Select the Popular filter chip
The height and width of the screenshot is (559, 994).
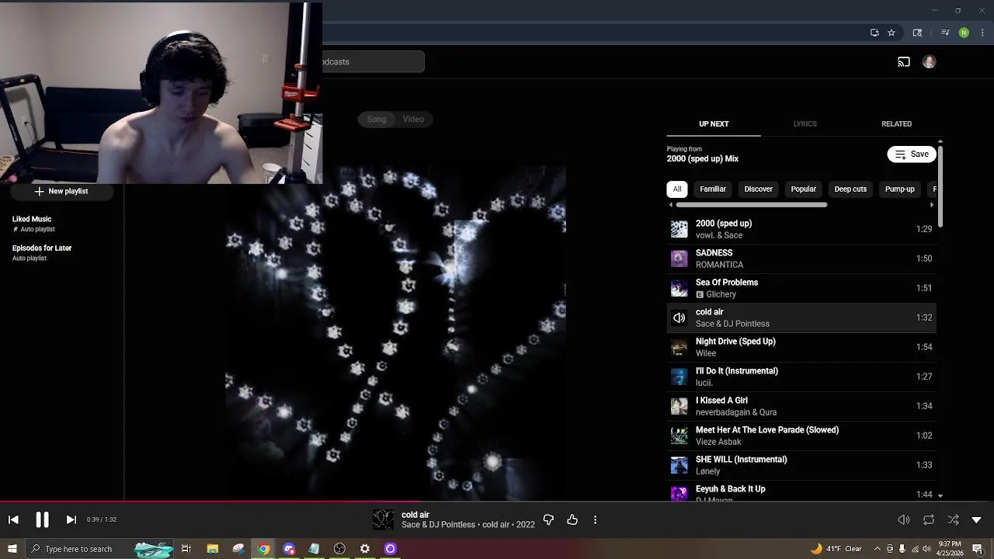point(803,189)
